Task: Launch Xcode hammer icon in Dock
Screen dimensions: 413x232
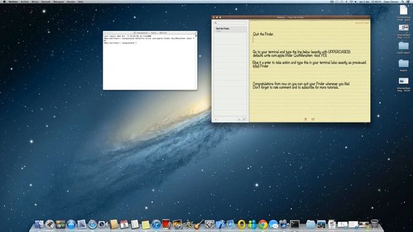Action: click(x=220, y=224)
